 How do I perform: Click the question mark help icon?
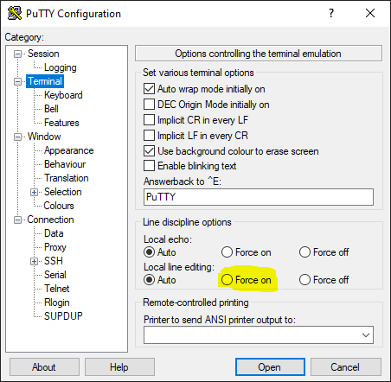331,13
